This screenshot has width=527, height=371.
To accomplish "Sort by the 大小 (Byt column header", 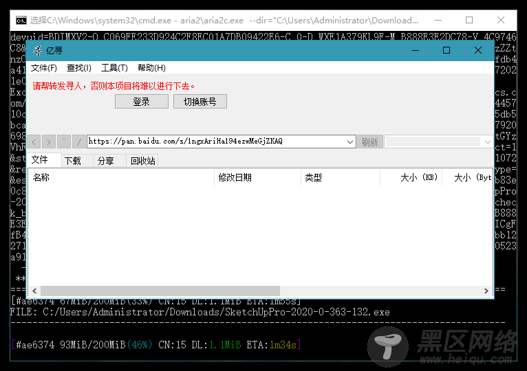I will pyautogui.click(x=467, y=177).
